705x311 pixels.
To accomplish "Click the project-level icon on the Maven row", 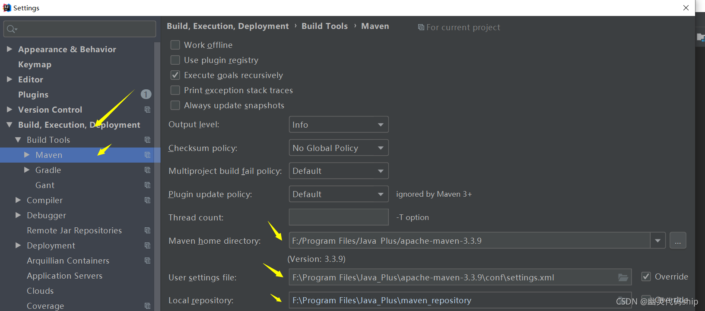I will 148,155.
